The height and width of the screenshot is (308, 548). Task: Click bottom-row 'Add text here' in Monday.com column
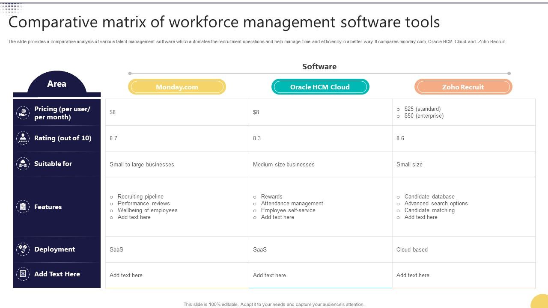pos(126,275)
